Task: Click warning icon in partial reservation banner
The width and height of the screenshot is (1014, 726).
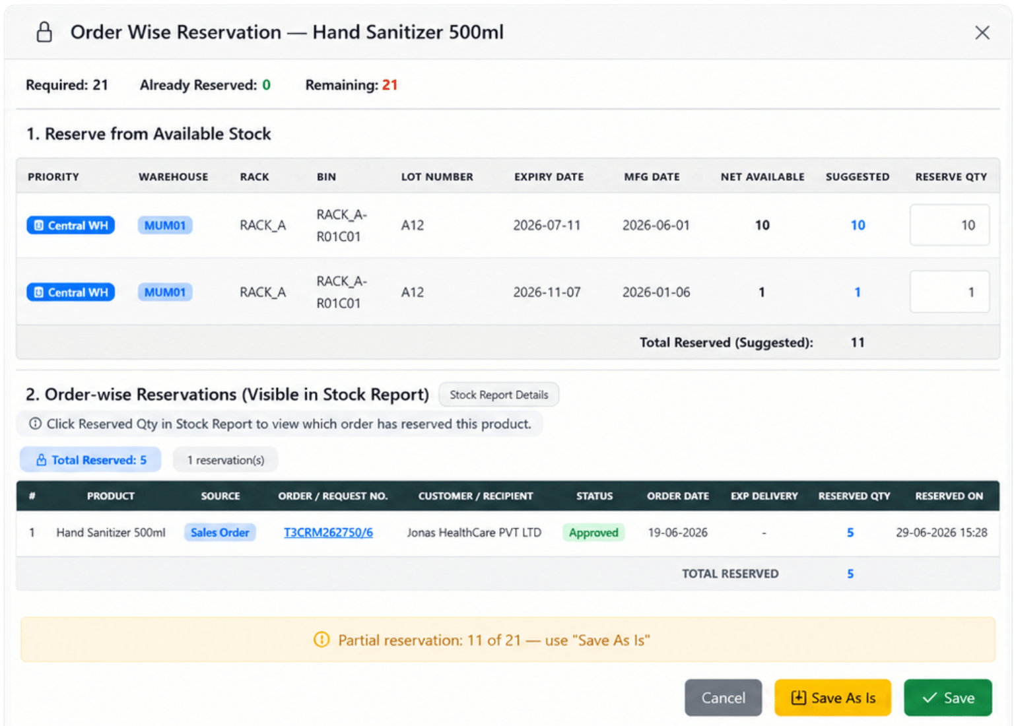Action: tap(321, 640)
